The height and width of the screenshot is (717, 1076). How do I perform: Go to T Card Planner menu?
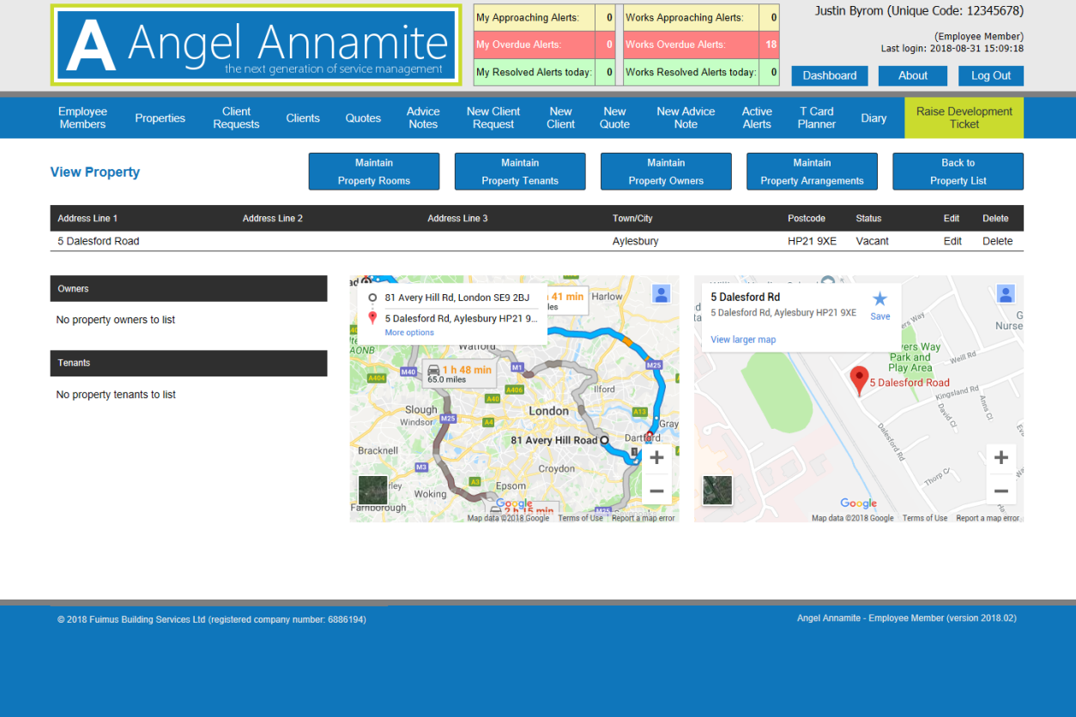point(816,118)
